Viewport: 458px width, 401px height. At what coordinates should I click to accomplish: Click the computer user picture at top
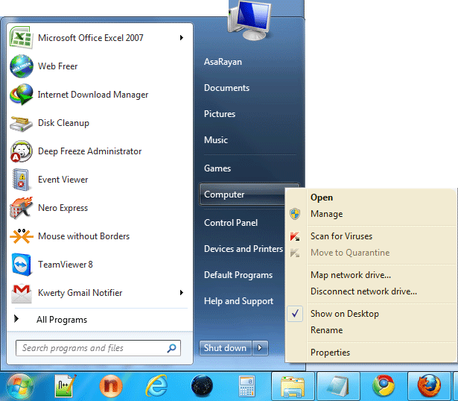[x=250, y=20]
